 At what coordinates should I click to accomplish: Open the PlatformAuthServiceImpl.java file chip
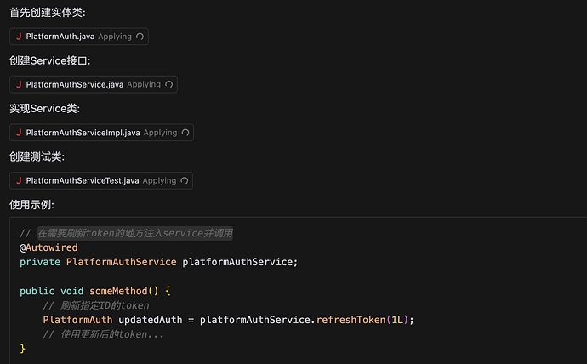click(x=101, y=133)
